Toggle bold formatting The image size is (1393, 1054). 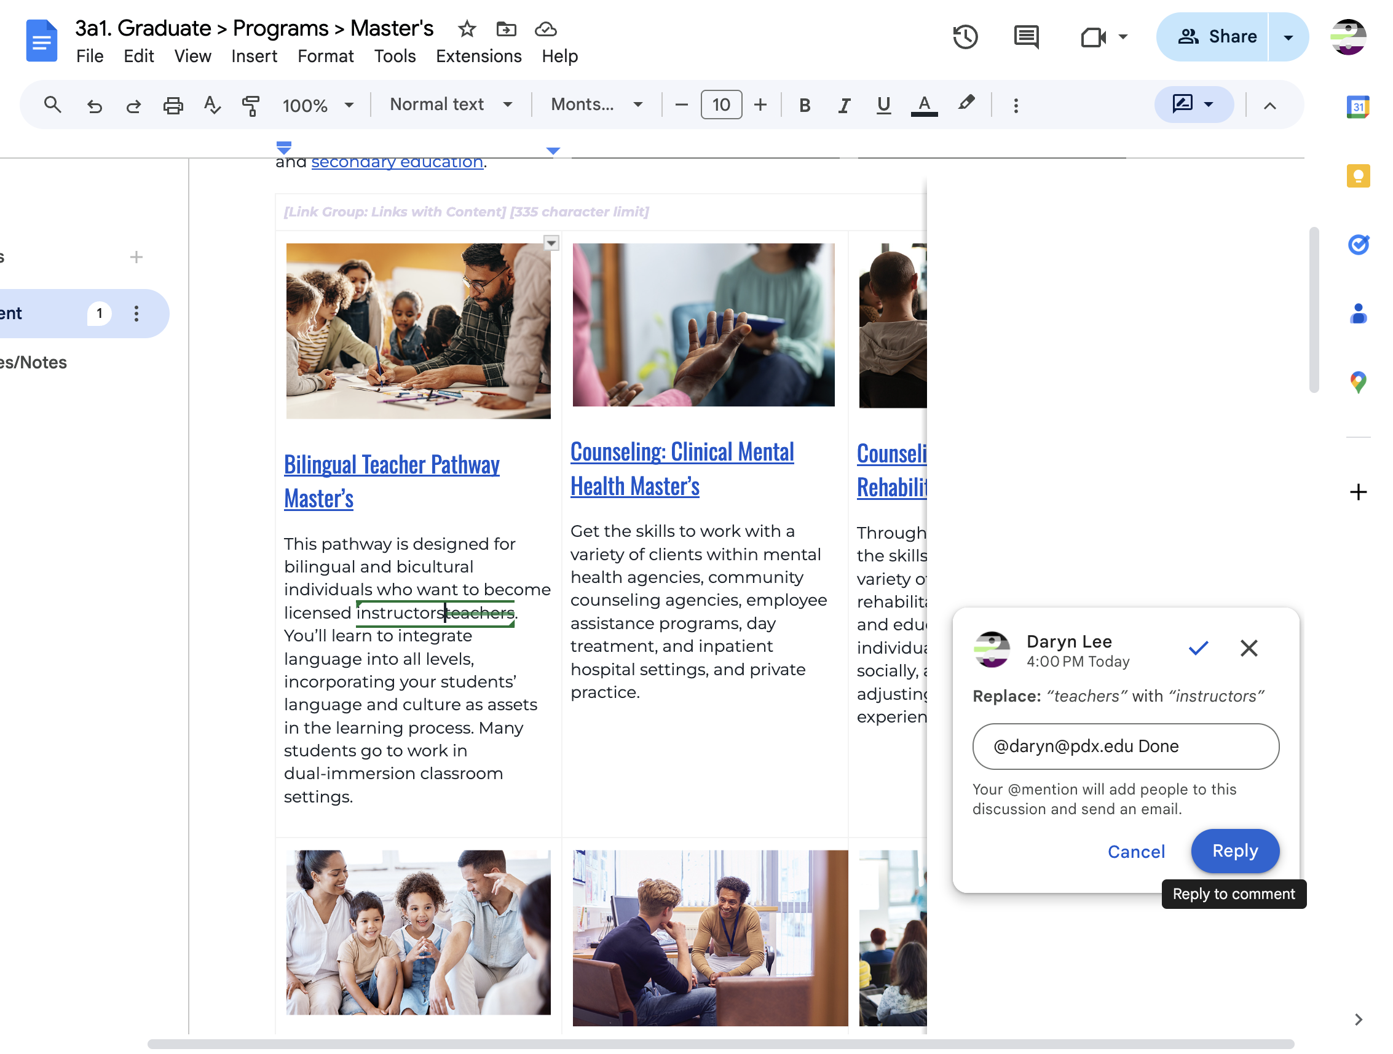point(804,105)
